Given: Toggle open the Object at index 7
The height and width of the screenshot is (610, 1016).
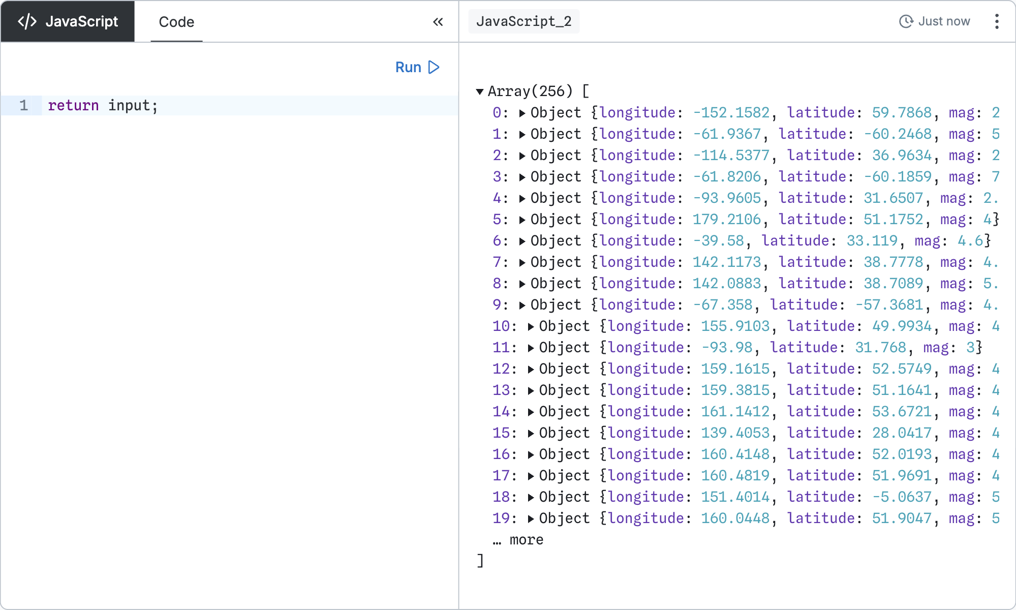Looking at the screenshot, I should coord(523,262).
